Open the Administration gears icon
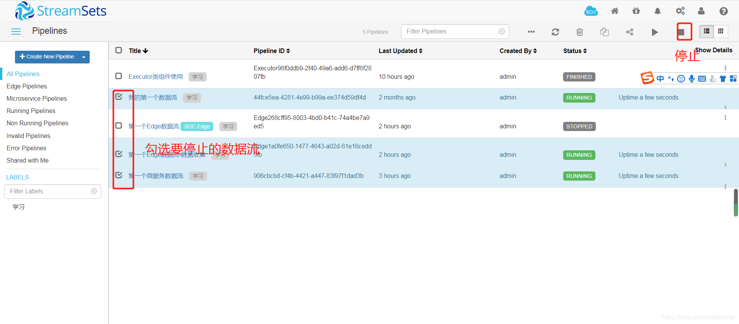The height and width of the screenshot is (324, 739). [x=680, y=11]
